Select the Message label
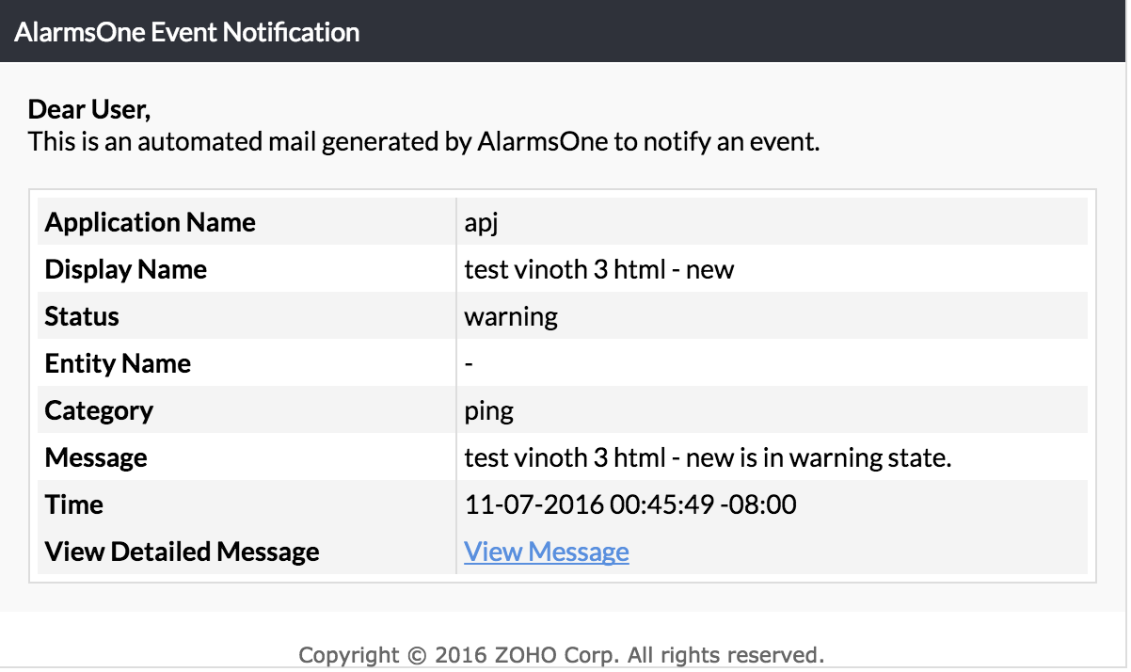This screenshot has width=1131, height=672. click(96, 457)
